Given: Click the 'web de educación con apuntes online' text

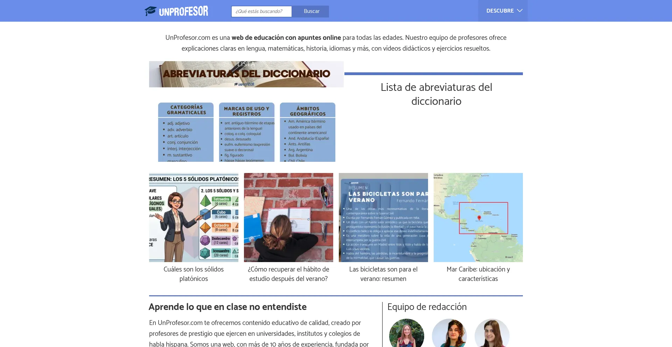Looking at the screenshot, I should (286, 37).
